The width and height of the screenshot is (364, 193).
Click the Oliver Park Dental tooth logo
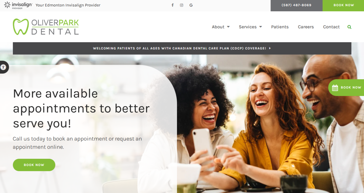21,27
